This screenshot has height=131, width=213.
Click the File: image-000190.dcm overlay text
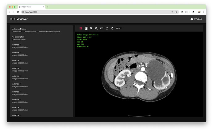88,35
